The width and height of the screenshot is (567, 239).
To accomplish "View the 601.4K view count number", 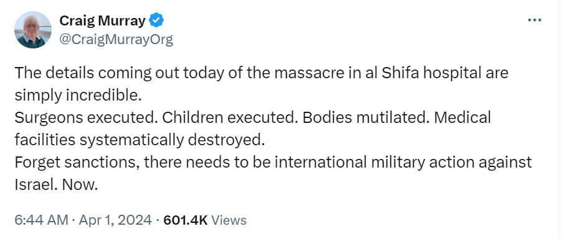I will [x=185, y=220].
